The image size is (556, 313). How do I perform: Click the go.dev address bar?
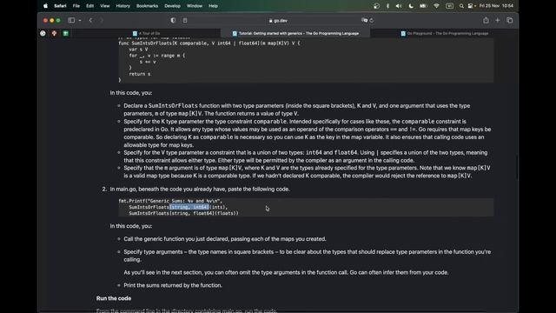(x=278, y=21)
